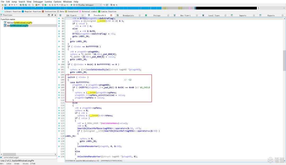Image resolution: width=286 pixels, height=165 pixels.
Task: Click the Jump back navigation arrow icon
Action: coord(10,4)
